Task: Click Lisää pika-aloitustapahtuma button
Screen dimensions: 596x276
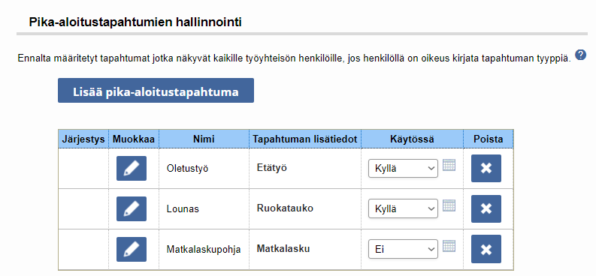Action: pyautogui.click(x=156, y=91)
